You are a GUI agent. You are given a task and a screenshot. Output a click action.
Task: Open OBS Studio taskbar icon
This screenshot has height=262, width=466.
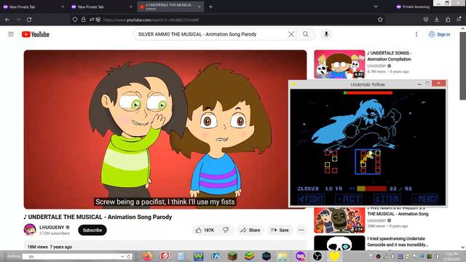[317, 256]
